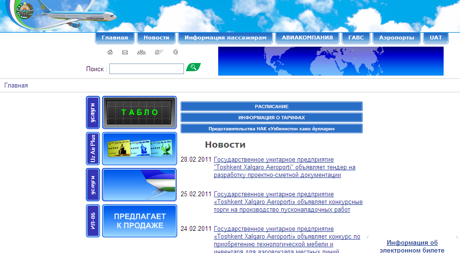Viewport: 460px width, 253px height.
Task: Open the UAT menu tab
Action: tap(435, 38)
